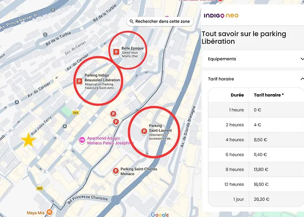Viewport: 304px width, 217px height.
Task: Click bus stop icon on Av. Prince Rainier III
Action: pyautogui.click(x=53, y=9)
